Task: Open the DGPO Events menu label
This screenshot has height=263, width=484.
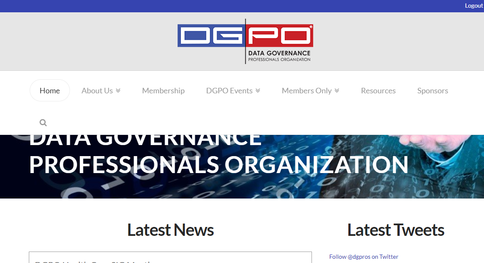Action: coord(229,90)
